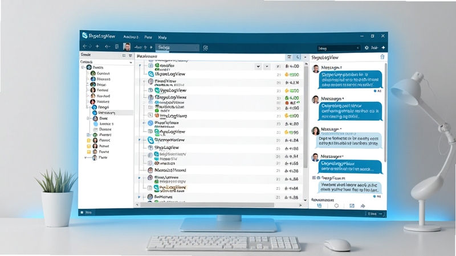Click the Skype logo in the title bar
Screen dimensions: 456x256
pos(84,35)
